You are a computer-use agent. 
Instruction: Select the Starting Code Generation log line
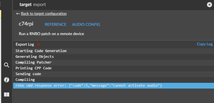point(113,51)
